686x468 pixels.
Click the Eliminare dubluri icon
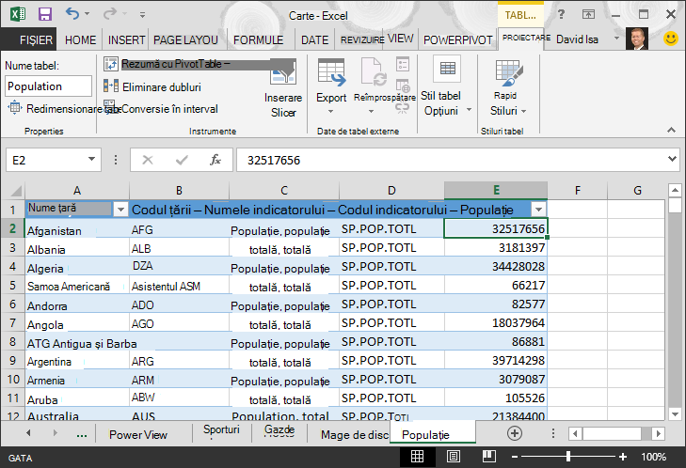point(111,86)
